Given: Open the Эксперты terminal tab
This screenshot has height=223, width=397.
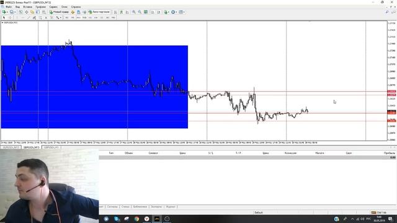Looking at the screenshot, I should 156,206.
